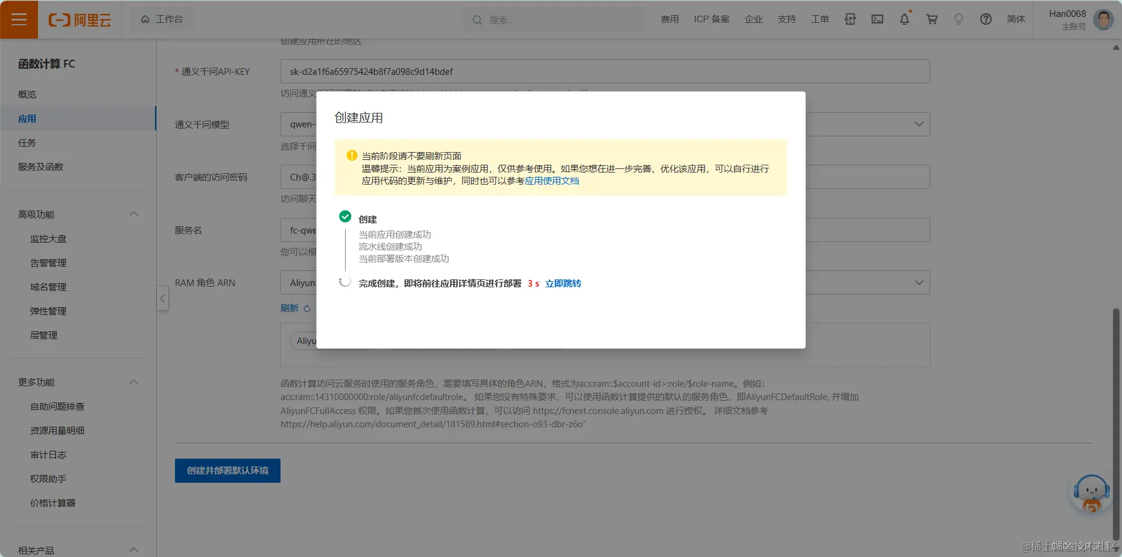The height and width of the screenshot is (557, 1122).
Task: Select 应用 in the FC sidebar
Action: pos(27,118)
